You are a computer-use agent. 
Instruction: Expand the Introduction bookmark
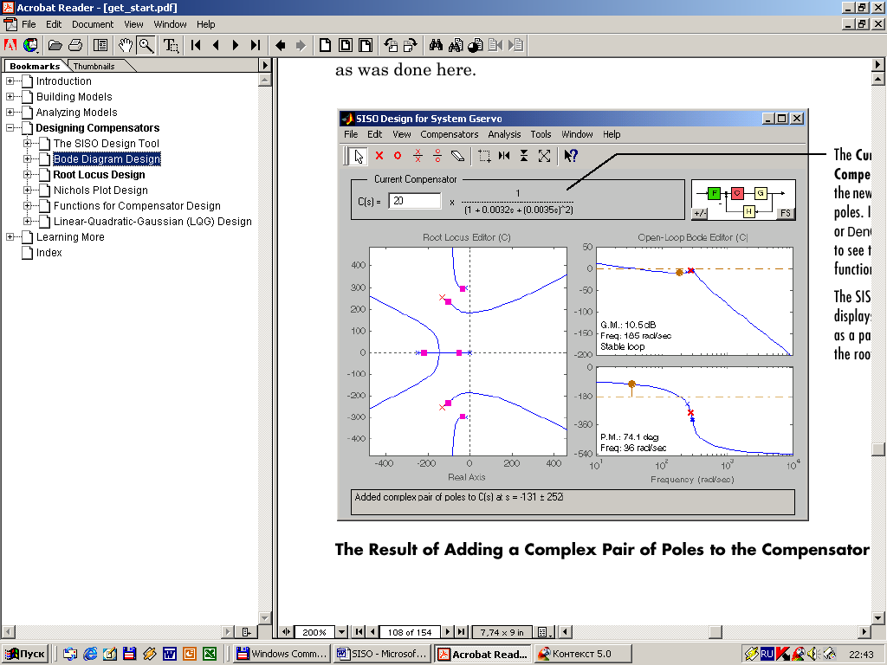point(10,81)
